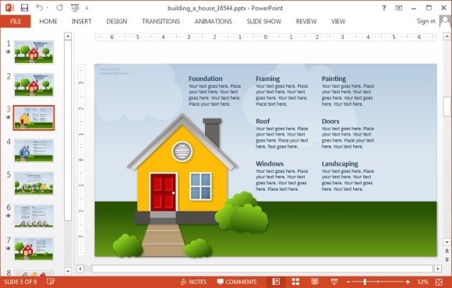Open Customize Quick Access Toolbar dropdown

87,8
